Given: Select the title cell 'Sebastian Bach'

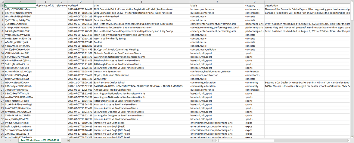Looking at the screenshot, I should coord(141,20).
